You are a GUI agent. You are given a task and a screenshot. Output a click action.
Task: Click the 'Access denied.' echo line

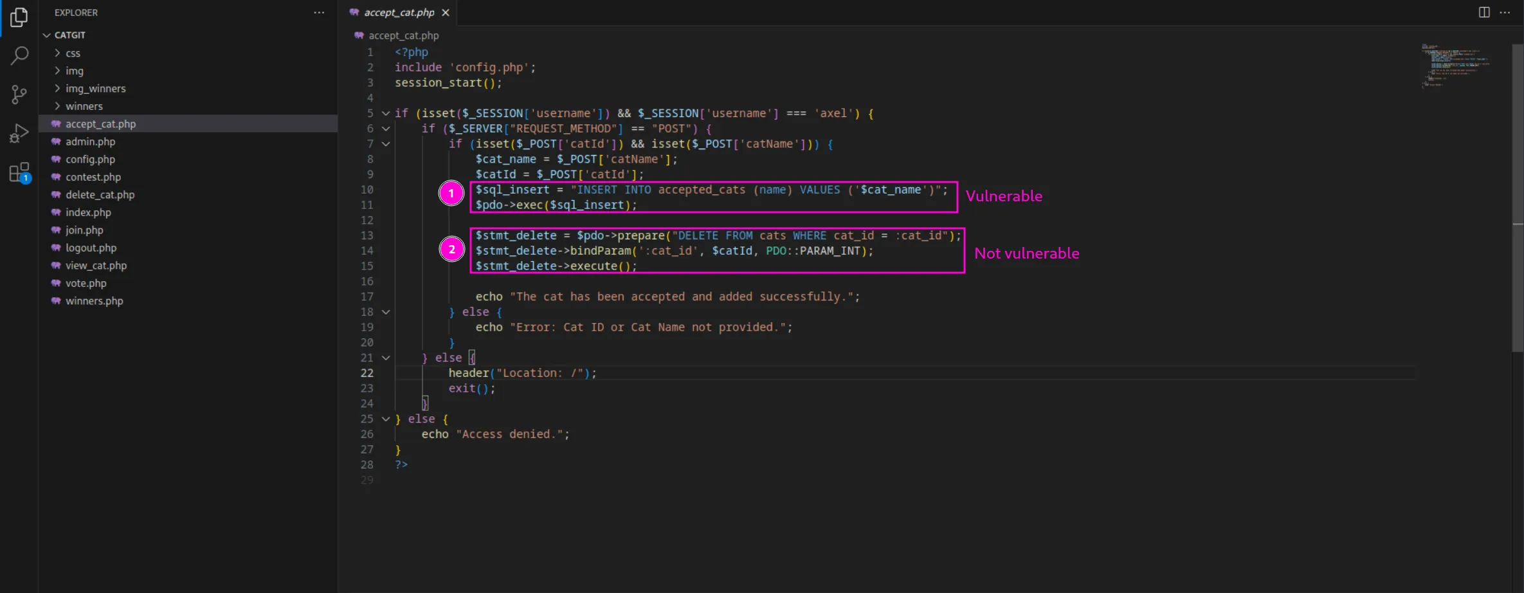496,434
